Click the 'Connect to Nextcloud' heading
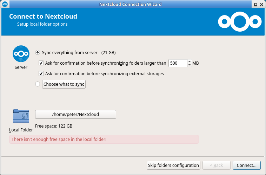266x175 pixels. click(43, 17)
